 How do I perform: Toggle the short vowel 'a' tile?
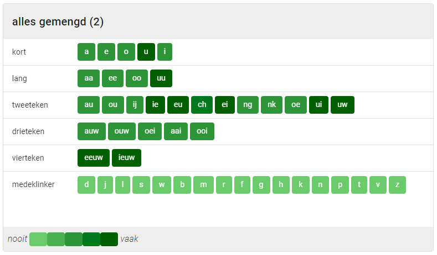coord(86,52)
